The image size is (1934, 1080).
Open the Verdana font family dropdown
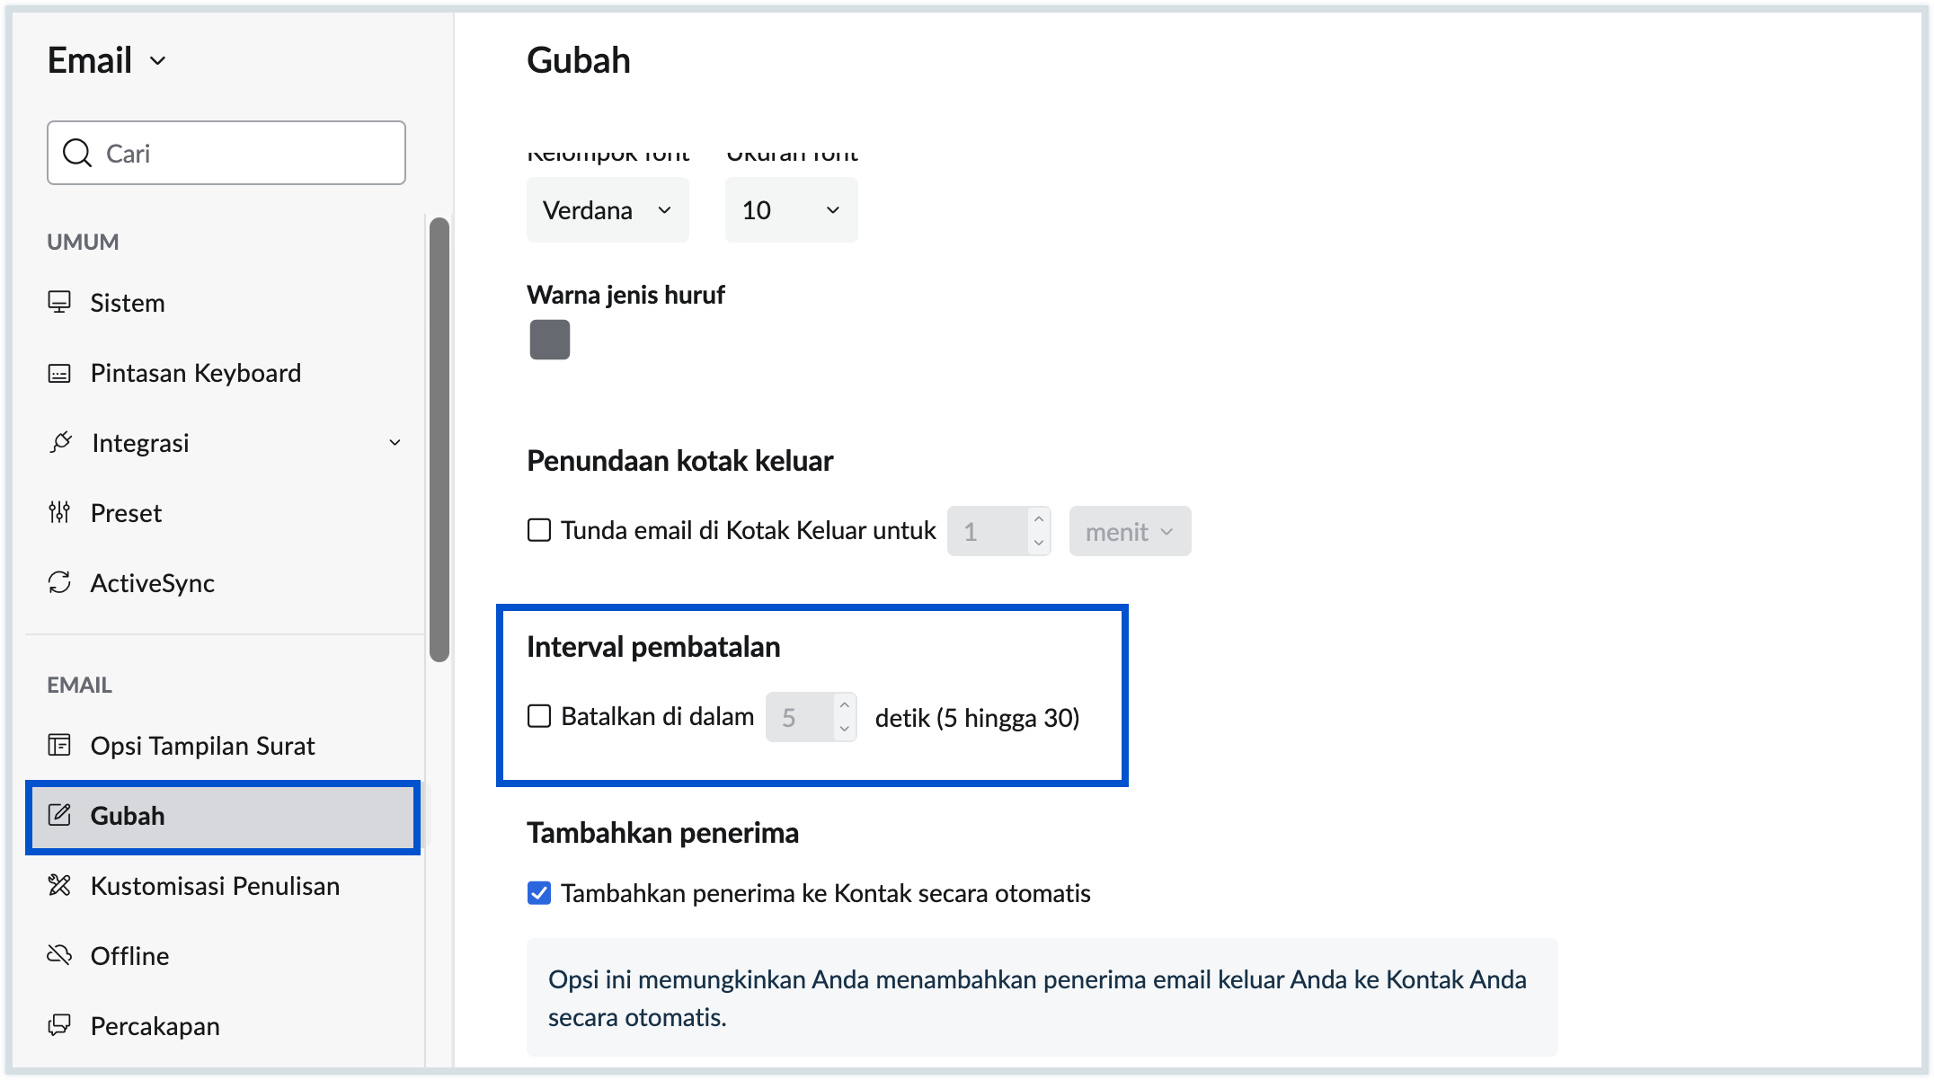608,210
